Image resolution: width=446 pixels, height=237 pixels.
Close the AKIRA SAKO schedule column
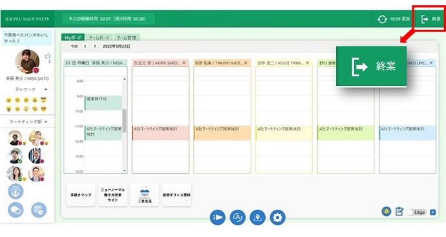184,63
